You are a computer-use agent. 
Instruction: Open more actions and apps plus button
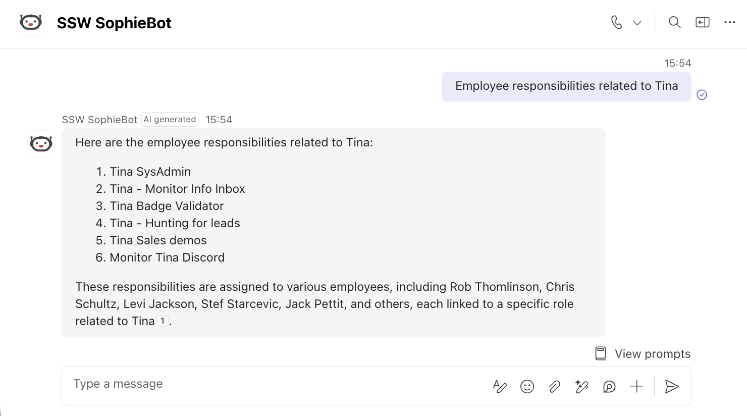pyautogui.click(x=637, y=386)
